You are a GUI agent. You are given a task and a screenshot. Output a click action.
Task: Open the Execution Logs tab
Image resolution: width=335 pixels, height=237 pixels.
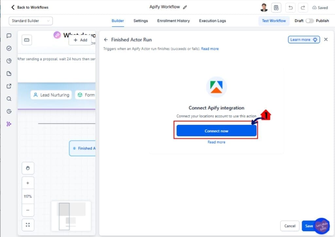212,21
